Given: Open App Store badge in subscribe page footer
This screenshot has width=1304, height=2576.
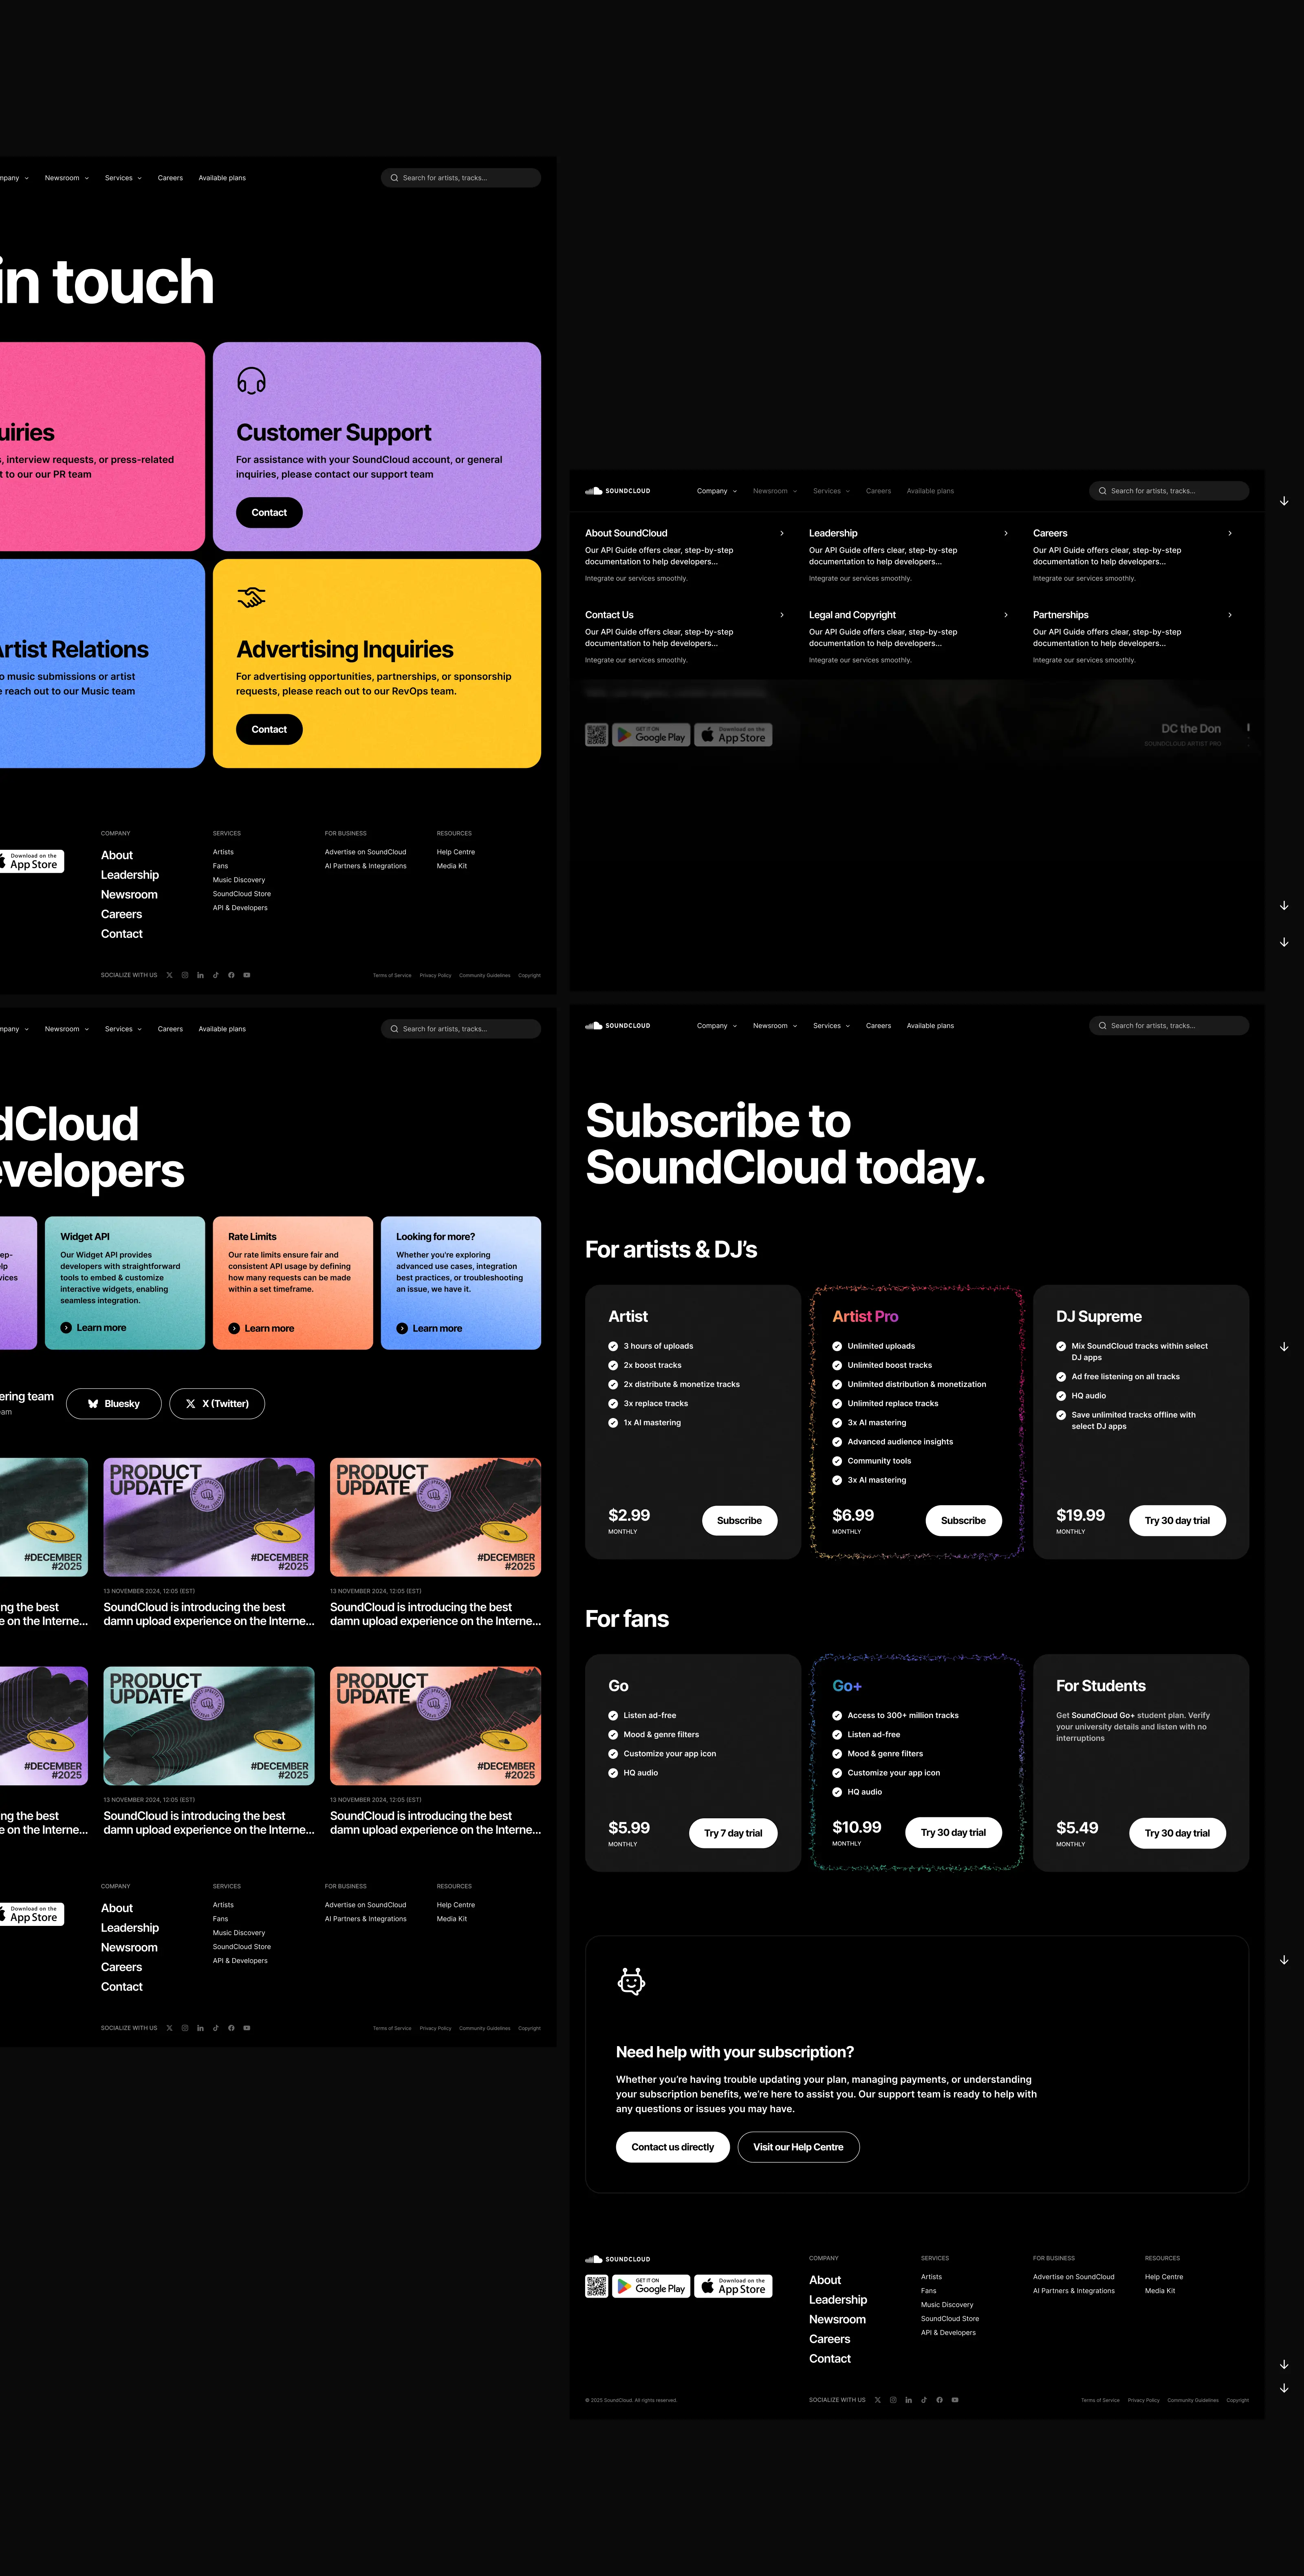Looking at the screenshot, I should [733, 2286].
